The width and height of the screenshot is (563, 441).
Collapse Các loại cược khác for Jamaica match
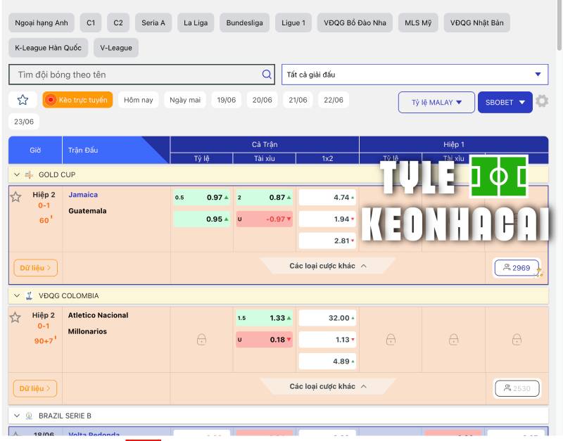coord(327,265)
